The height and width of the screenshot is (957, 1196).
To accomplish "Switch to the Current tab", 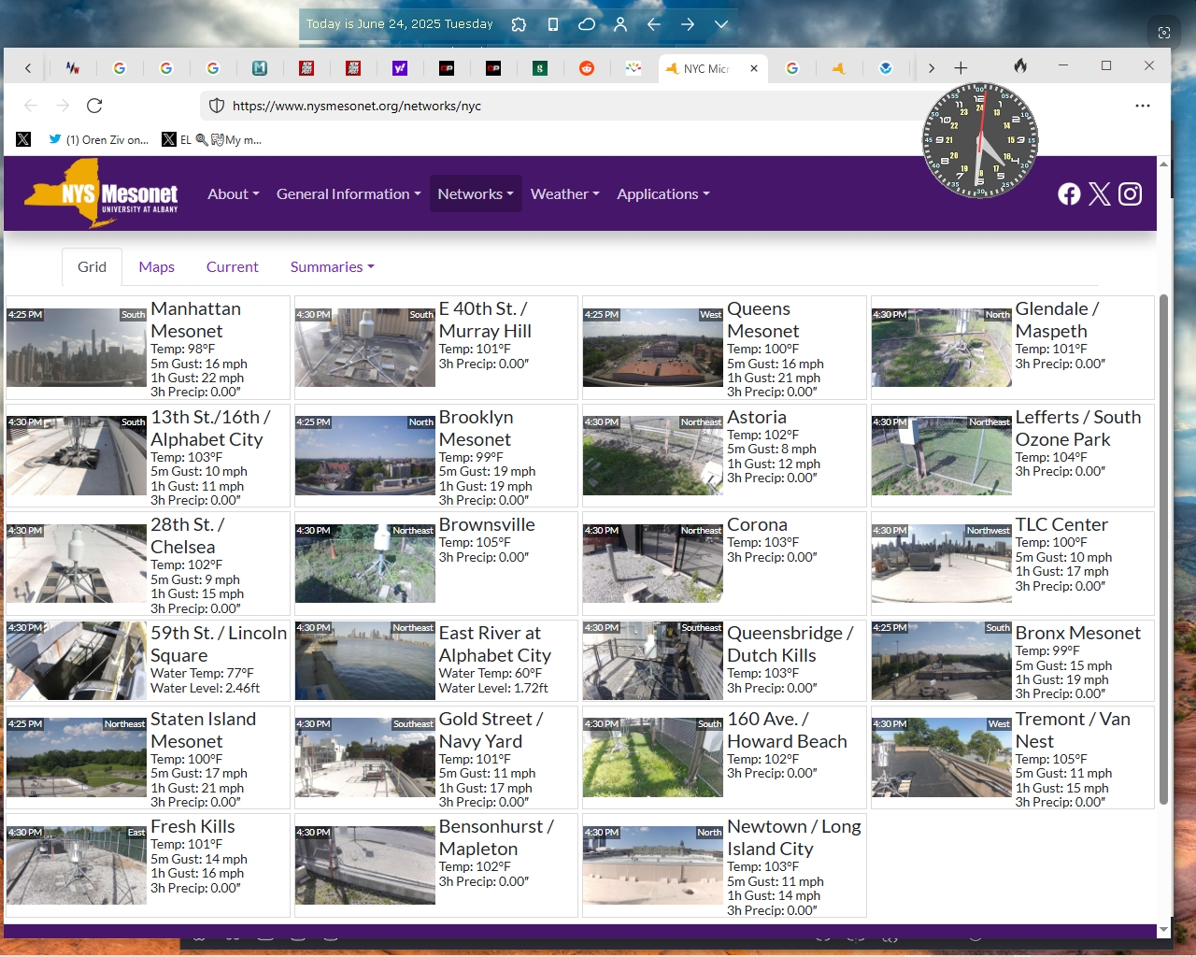I will (232, 266).
